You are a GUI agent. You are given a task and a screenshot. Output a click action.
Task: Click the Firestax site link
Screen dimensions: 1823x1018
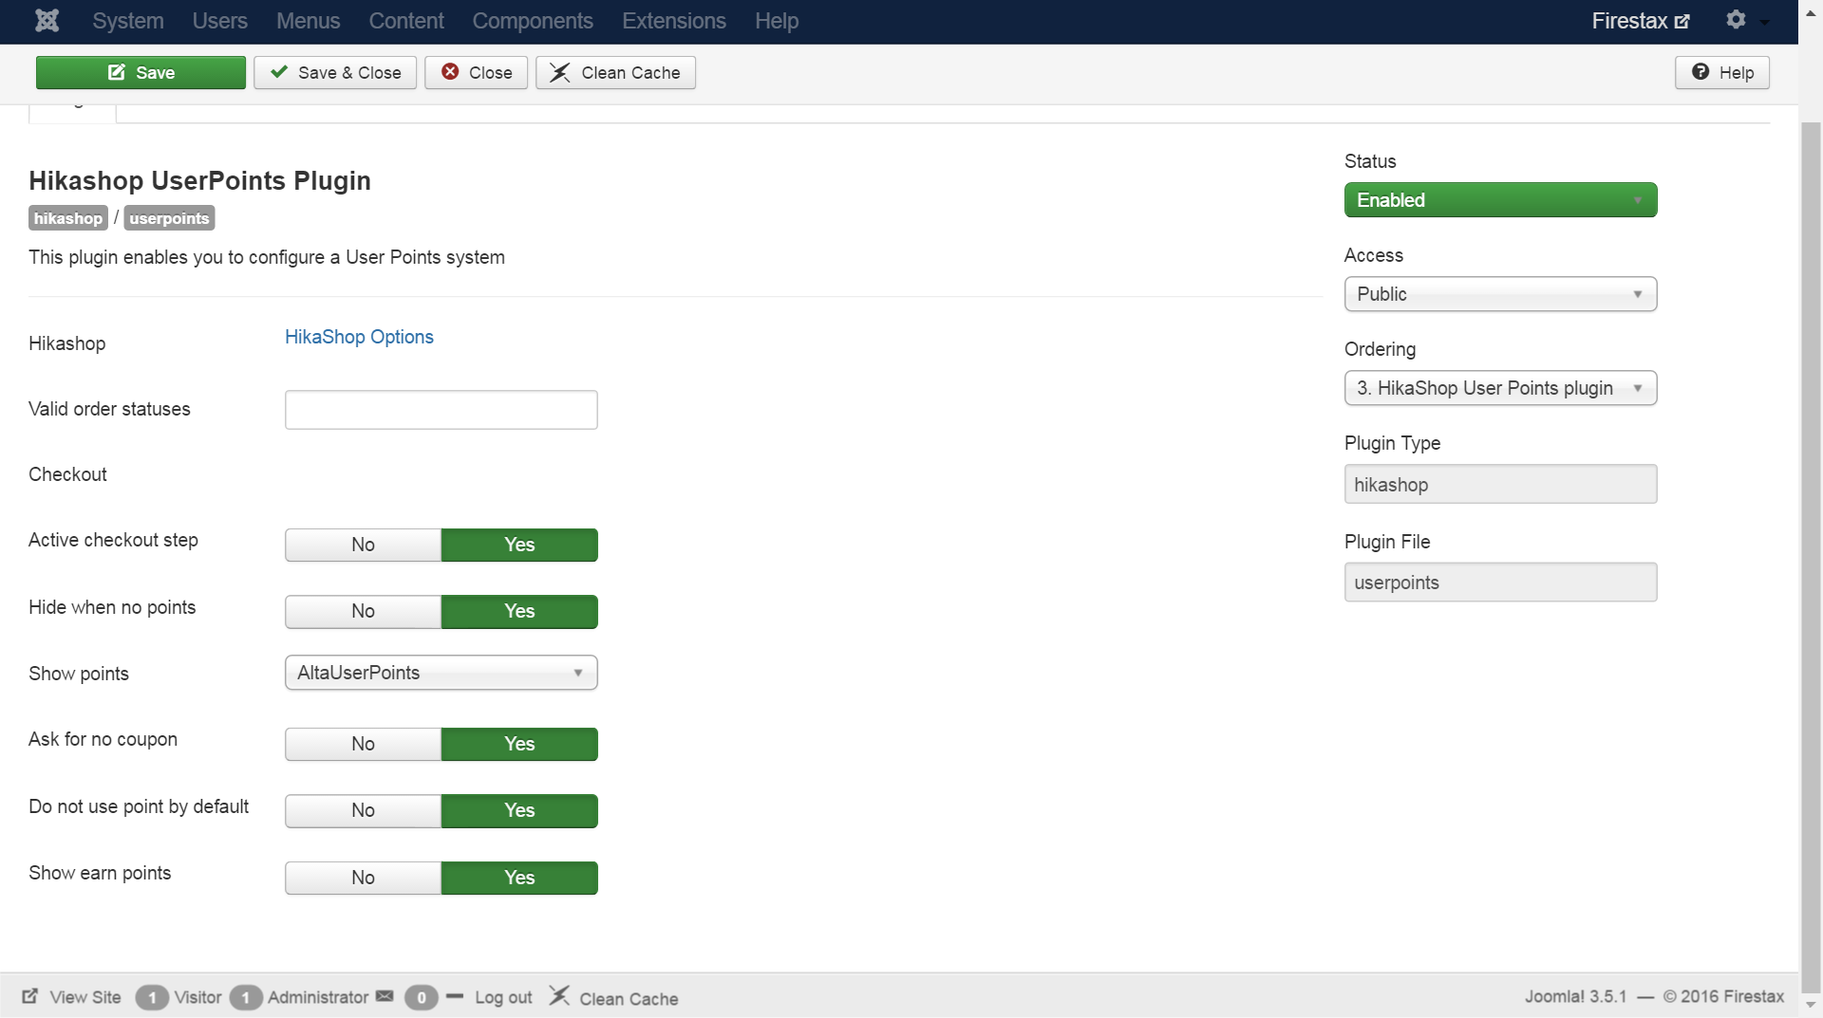[1640, 21]
